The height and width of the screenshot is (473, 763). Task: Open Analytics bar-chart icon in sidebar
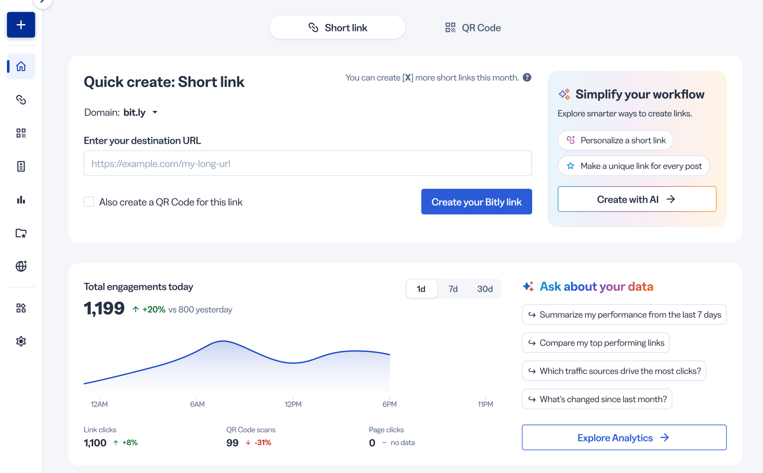tap(21, 200)
